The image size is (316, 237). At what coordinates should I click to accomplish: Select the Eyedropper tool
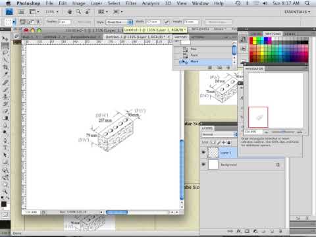click(5, 74)
